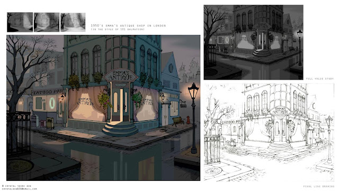Click the open shop door in color painting
339x192 pixels.
121,105
